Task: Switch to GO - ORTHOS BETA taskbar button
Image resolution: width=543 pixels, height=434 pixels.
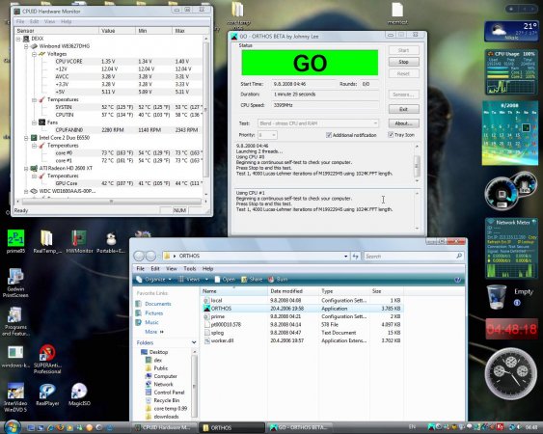Action: click(x=299, y=427)
